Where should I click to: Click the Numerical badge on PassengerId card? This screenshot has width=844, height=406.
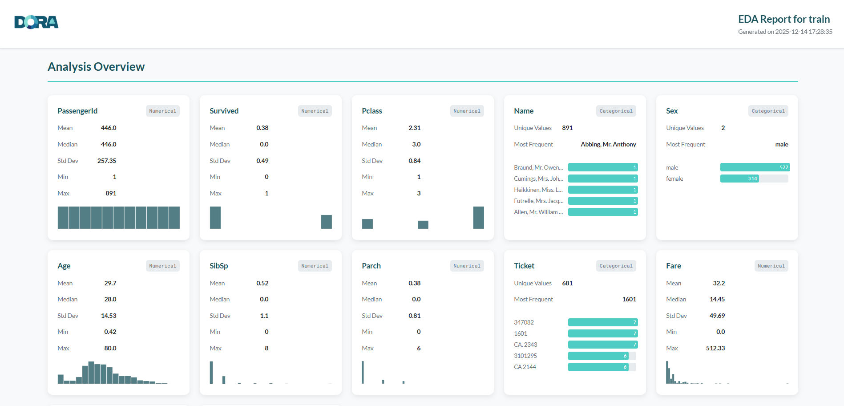point(162,111)
